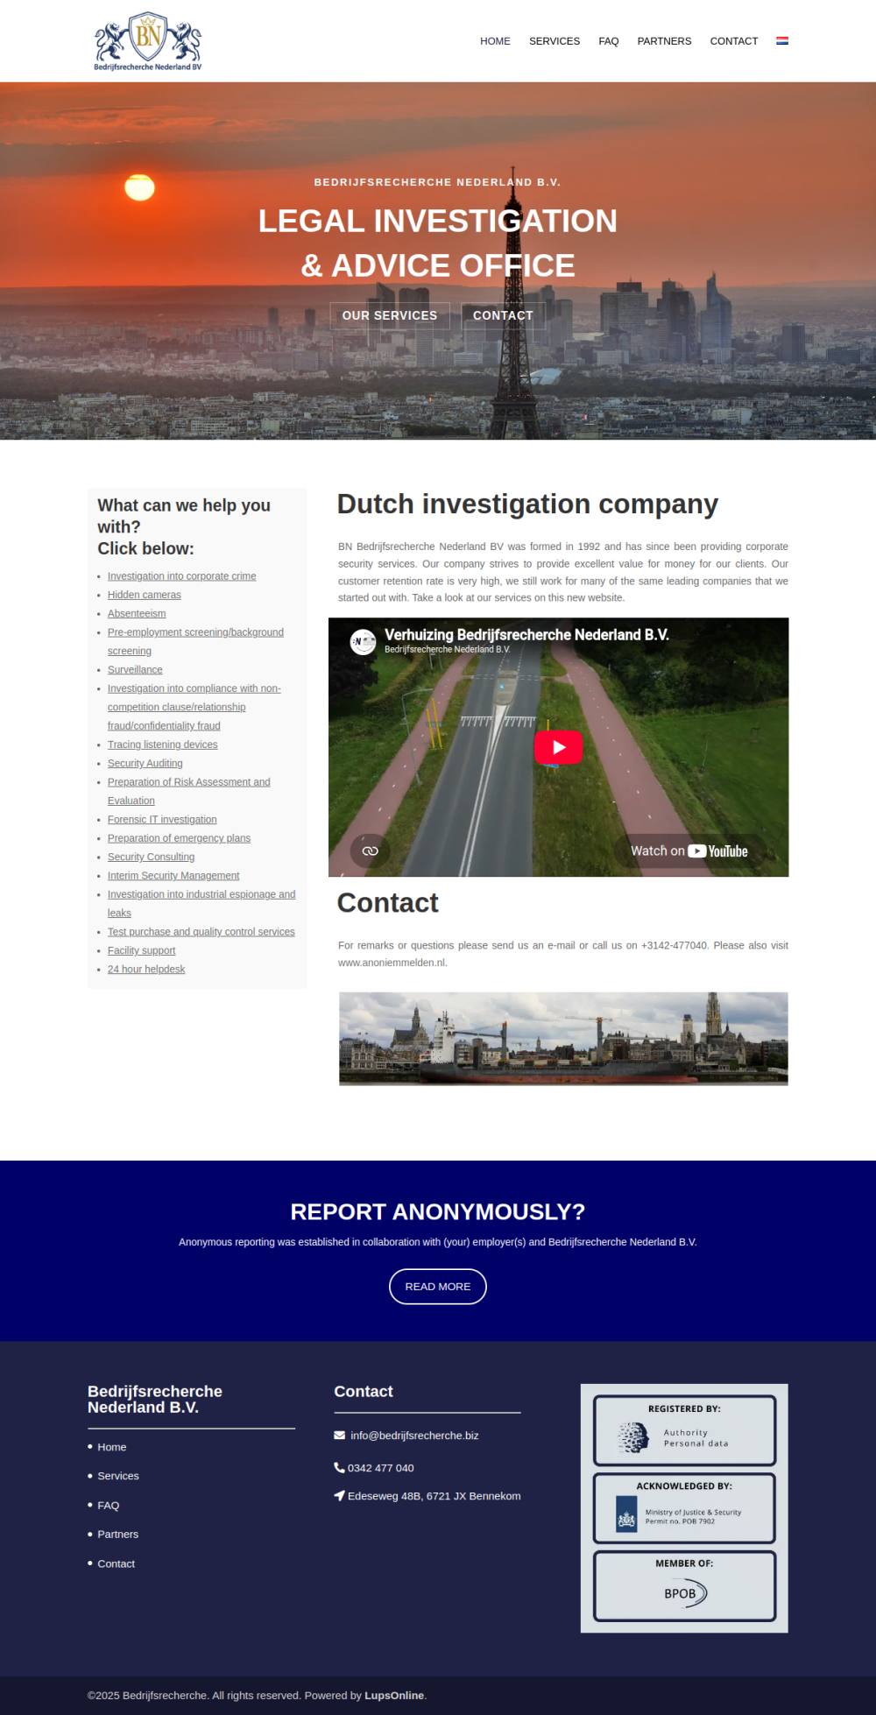Viewport: 876px width, 1715px height.
Task: Click Dutch investigation company heading
Action: coord(527,504)
